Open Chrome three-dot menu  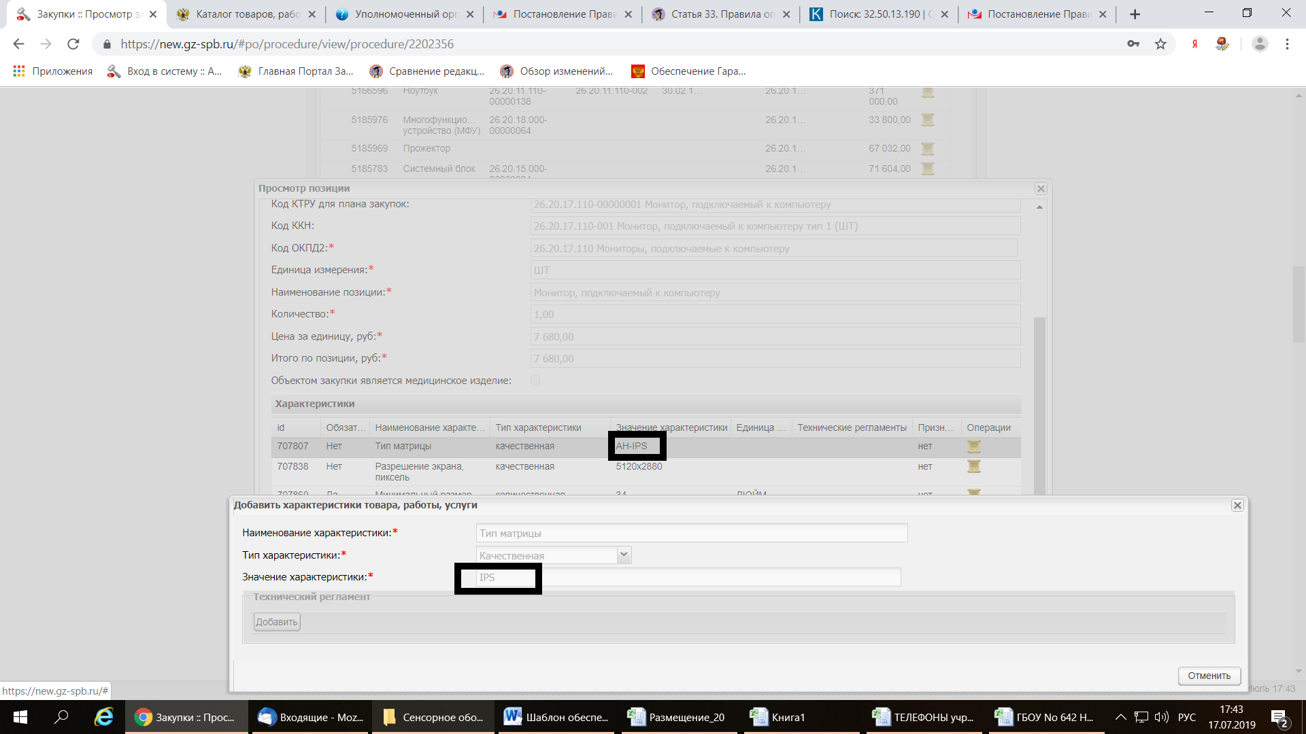click(1287, 44)
